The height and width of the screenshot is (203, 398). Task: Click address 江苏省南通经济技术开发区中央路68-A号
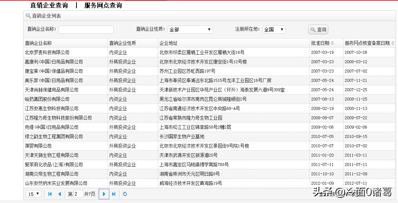(x=200, y=109)
